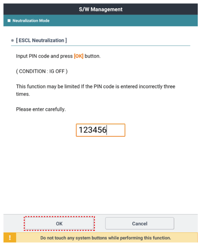This screenshot has width=201, height=246.
Task: Click the line under the ESCL Neutralization heading
Action: pyautogui.click(x=100, y=46)
